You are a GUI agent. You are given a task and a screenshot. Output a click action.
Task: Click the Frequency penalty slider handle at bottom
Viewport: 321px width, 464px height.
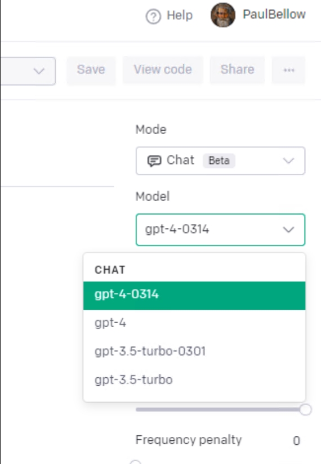point(135,462)
